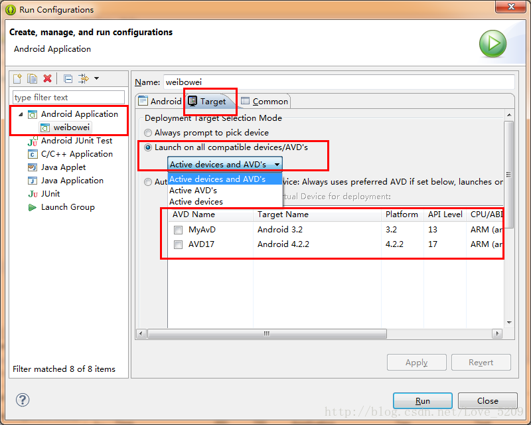Delete selected launch configuration with red X
This screenshot has height=425, width=531.
47,78
